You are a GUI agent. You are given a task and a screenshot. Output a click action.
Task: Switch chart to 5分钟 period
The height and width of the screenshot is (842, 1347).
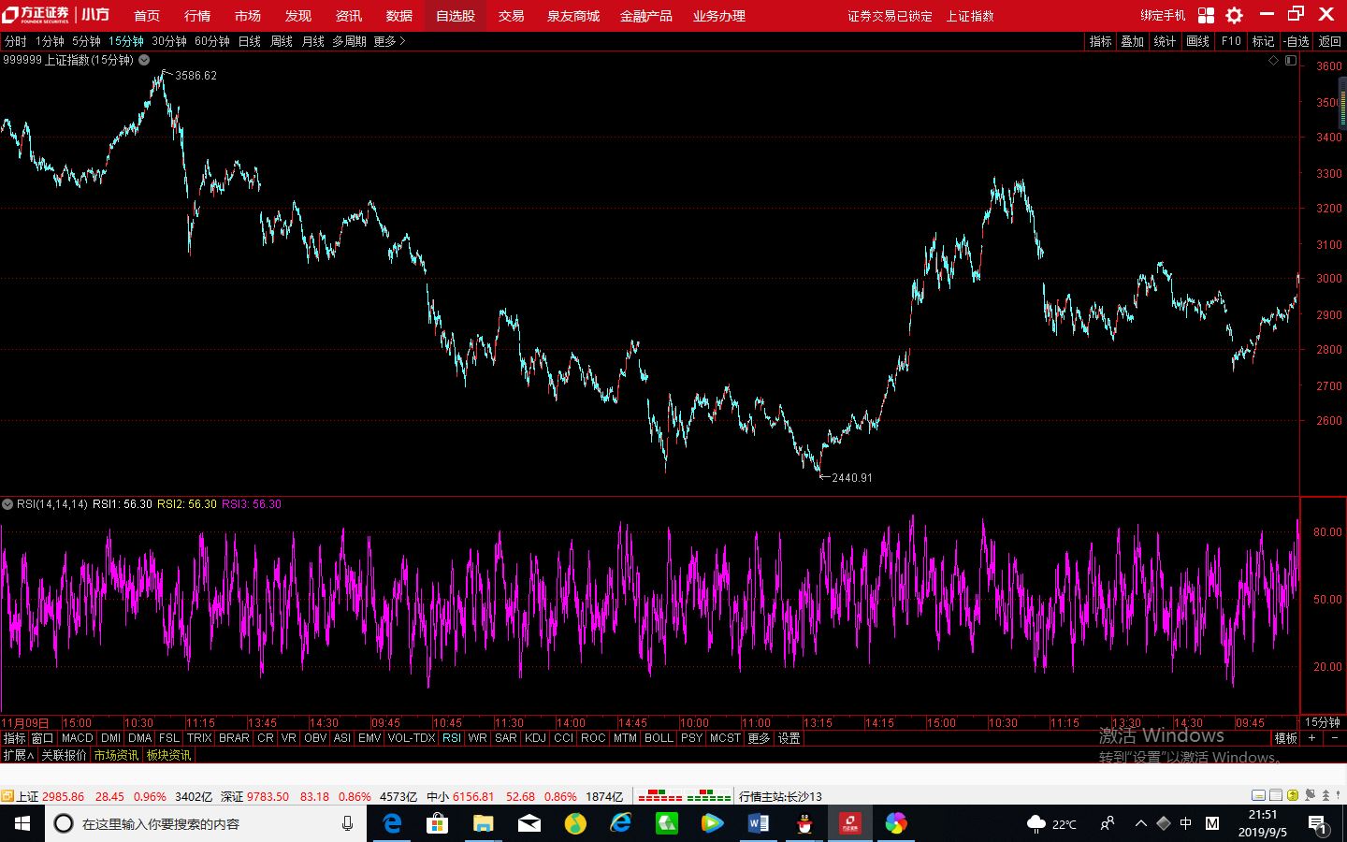[x=86, y=41]
